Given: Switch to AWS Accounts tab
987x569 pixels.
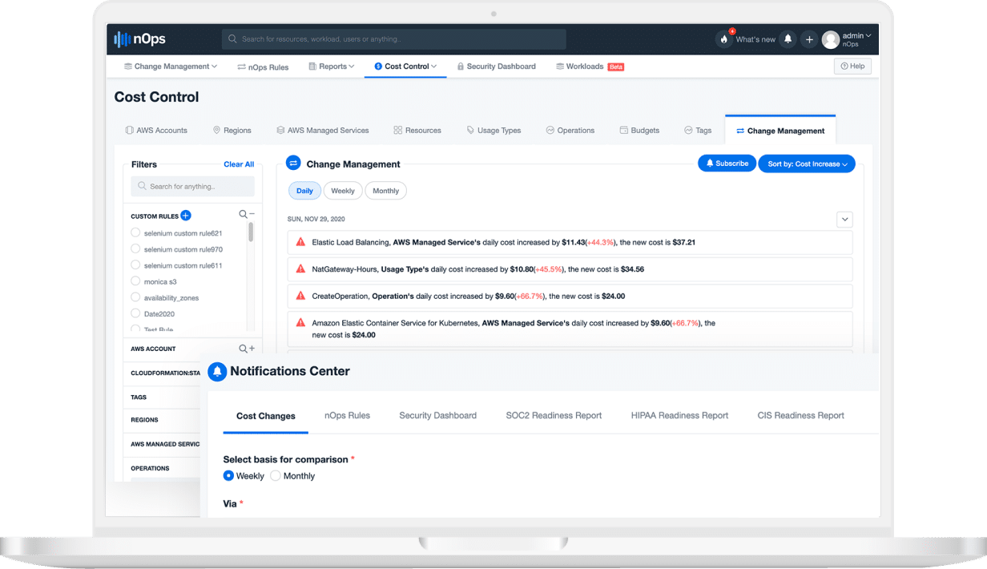Looking at the screenshot, I should click(x=156, y=131).
